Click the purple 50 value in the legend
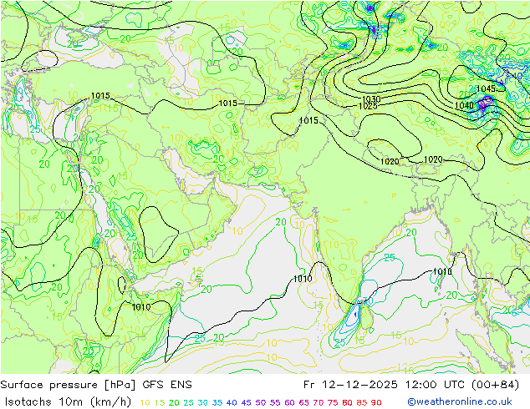Viewport: 530px width, 409px height. [x=261, y=402]
